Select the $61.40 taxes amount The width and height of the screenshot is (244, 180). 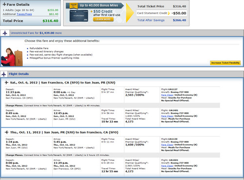(54, 14)
